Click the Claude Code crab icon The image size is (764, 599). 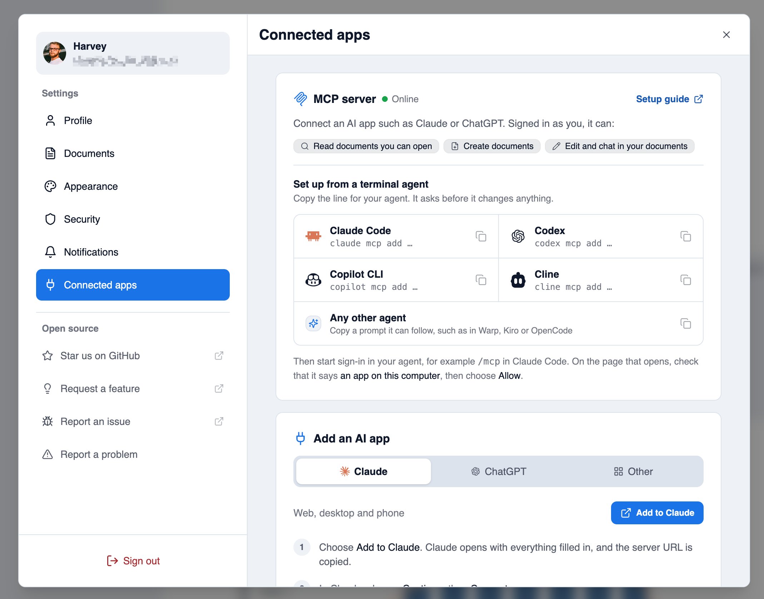coord(313,236)
